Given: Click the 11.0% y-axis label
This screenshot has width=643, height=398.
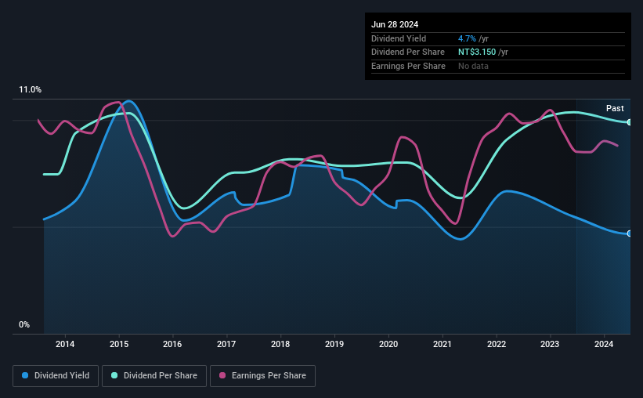Looking at the screenshot, I should (30, 90).
